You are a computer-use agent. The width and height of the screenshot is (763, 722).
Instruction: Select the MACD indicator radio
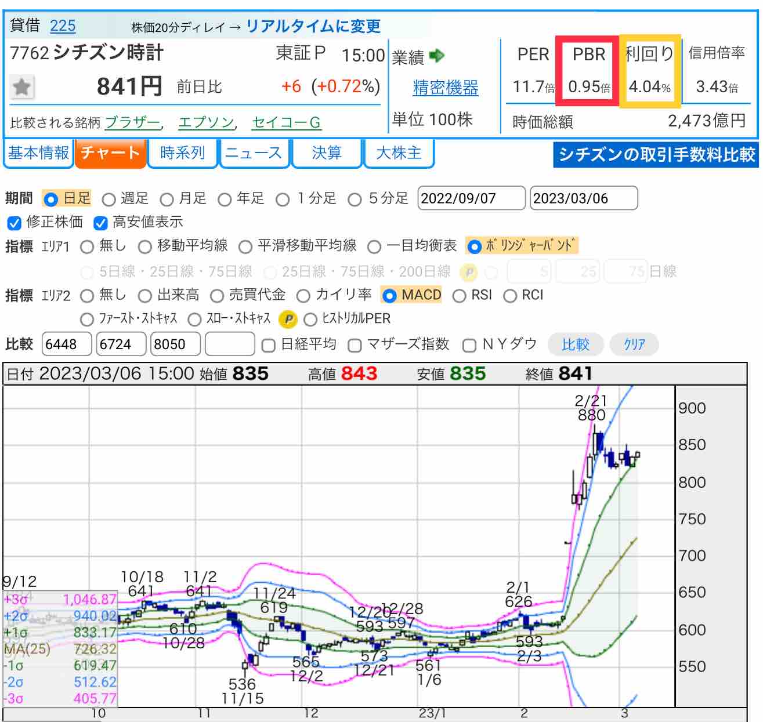click(x=389, y=296)
